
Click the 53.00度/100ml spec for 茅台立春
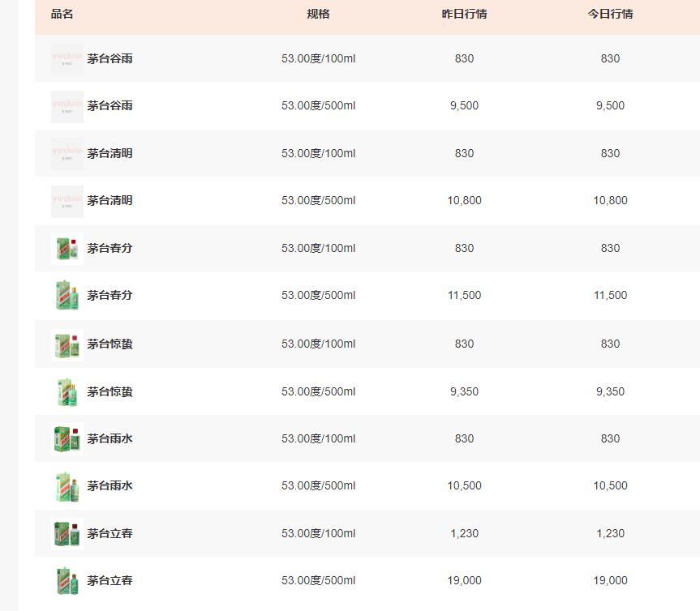(318, 533)
